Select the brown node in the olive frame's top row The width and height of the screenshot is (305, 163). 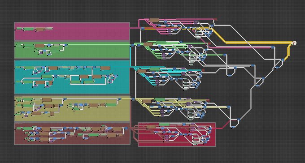[47, 100]
